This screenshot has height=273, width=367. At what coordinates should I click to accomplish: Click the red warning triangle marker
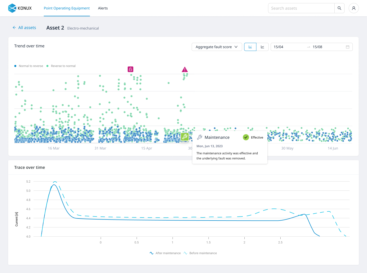coord(185,70)
